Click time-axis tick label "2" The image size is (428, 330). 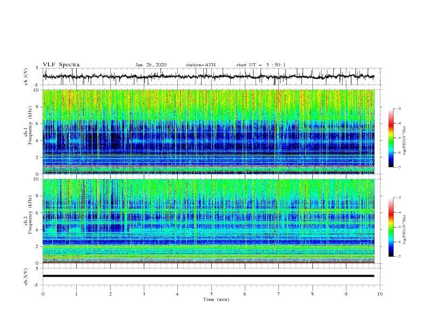110,294
